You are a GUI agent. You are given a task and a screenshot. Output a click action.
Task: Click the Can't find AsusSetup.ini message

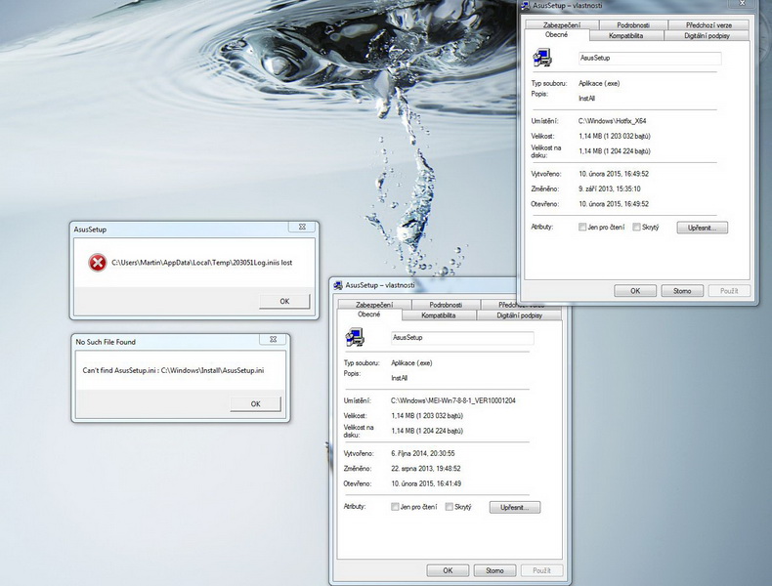[173, 370]
